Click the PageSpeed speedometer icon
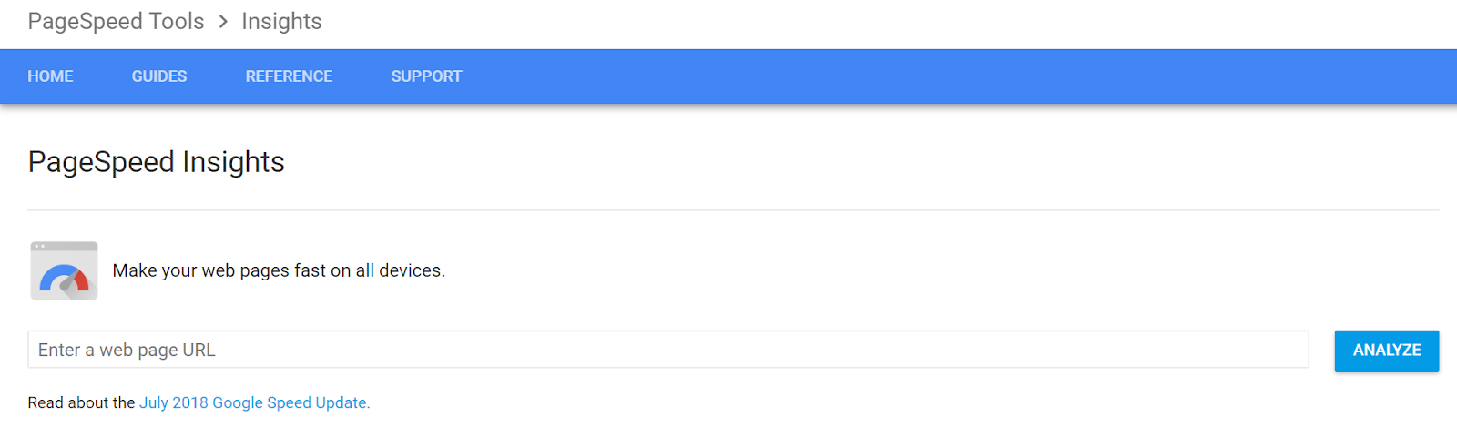 click(x=64, y=270)
